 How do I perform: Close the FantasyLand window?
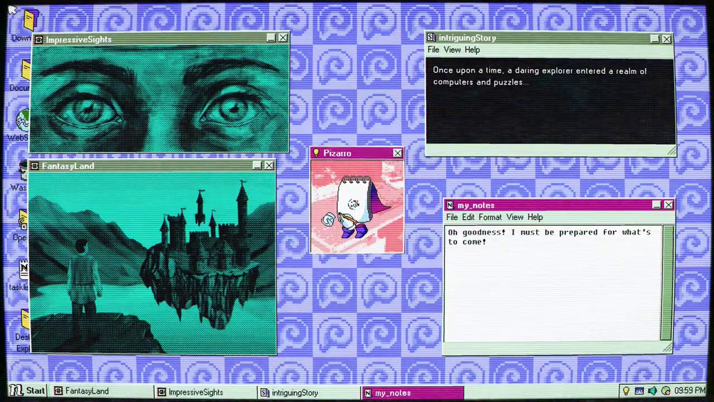[x=269, y=165]
